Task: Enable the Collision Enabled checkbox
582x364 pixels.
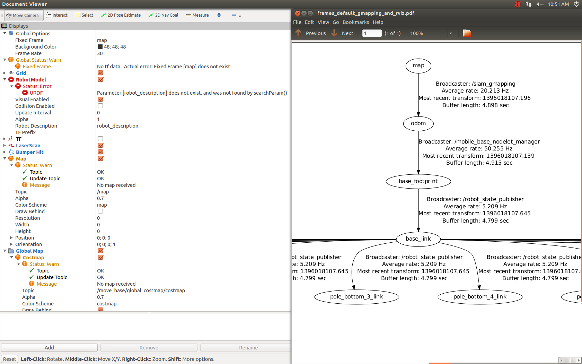Action: click(100, 106)
